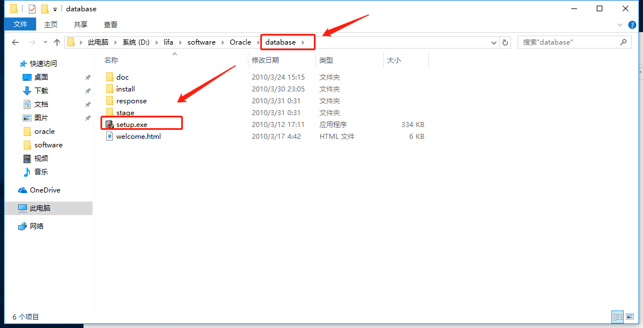Screen dimensions: 643x328
Task: Select Network (网络) in navigation pane
Action: pyautogui.click(x=37, y=226)
